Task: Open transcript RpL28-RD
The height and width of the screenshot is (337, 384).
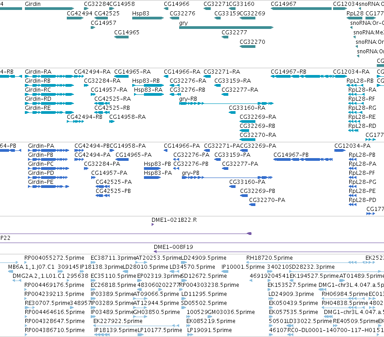Action: pyautogui.click(x=353, y=131)
